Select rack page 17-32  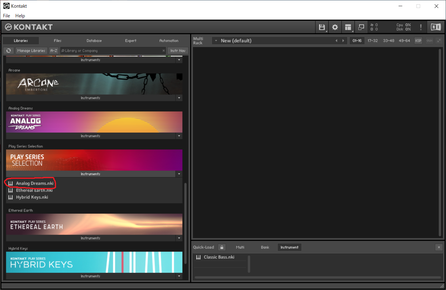372,41
